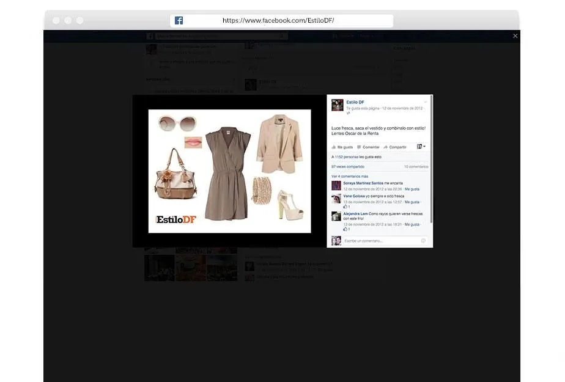Expand 'Ver 4 comentarios más'
Image resolution: width=565 pixels, height=382 pixels.
tap(350, 177)
